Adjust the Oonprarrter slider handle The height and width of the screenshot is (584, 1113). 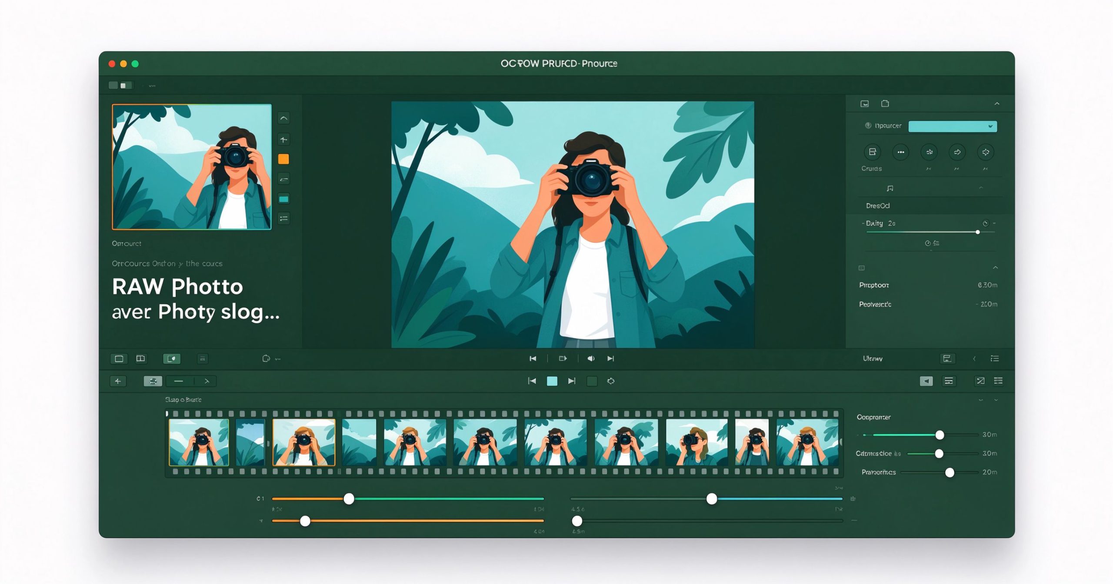[x=940, y=435]
